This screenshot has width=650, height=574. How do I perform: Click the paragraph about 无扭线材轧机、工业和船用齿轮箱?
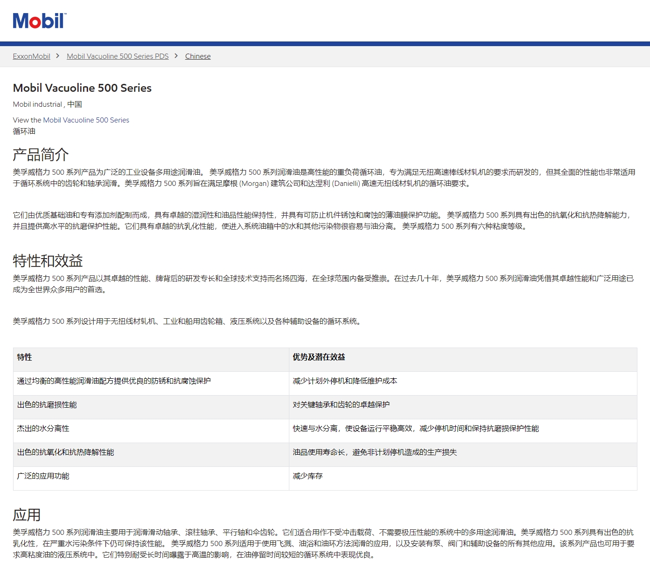(x=188, y=321)
